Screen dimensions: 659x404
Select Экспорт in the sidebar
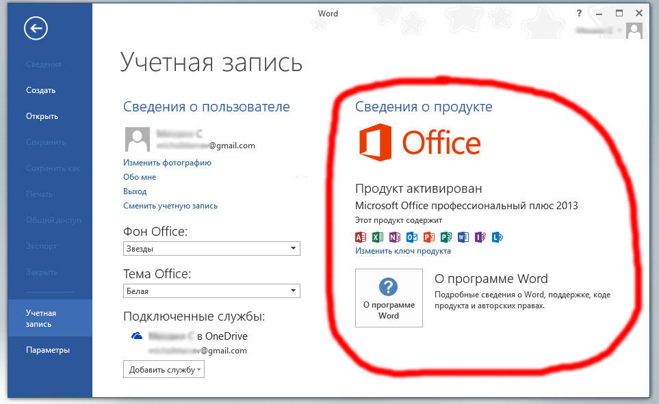[x=41, y=246]
